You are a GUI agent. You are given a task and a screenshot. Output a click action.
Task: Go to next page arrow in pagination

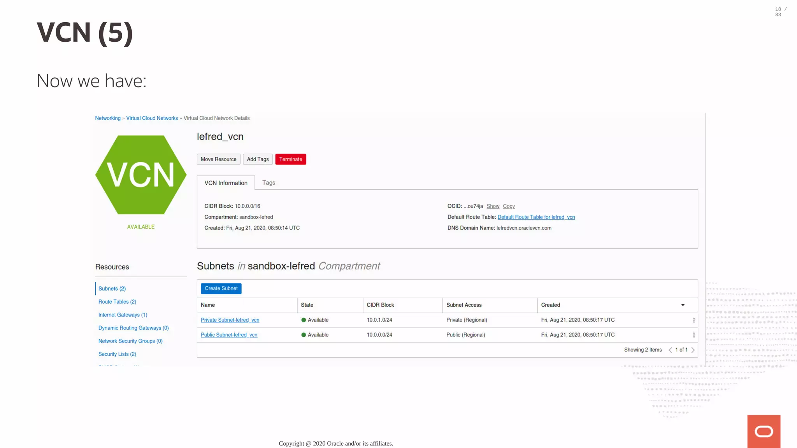pyautogui.click(x=693, y=350)
